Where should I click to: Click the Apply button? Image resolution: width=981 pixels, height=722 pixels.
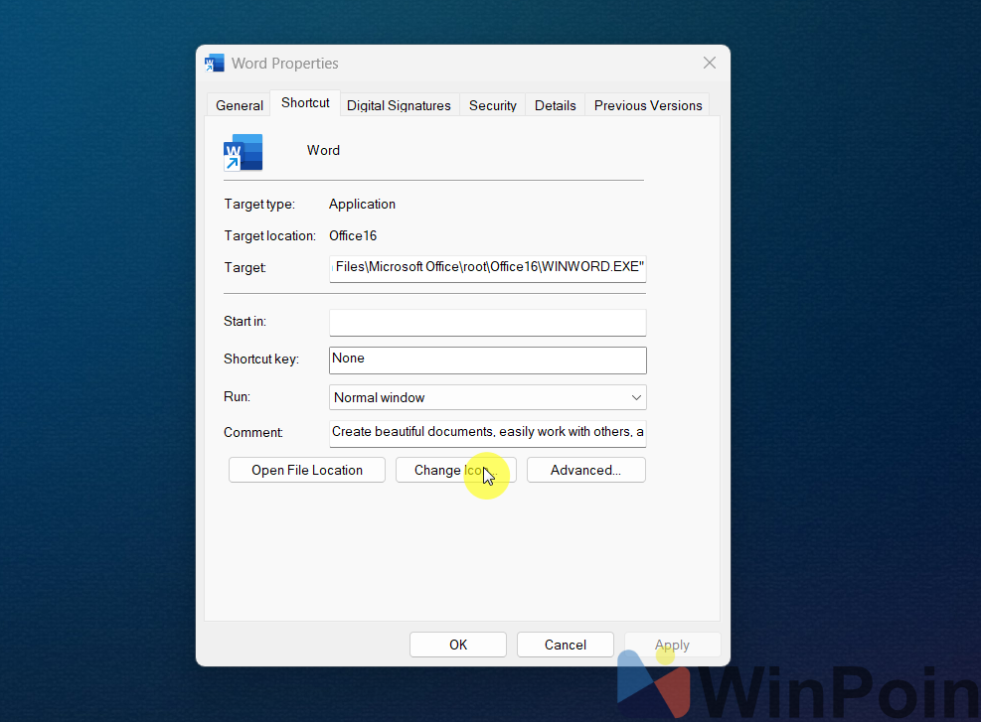[672, 645]
